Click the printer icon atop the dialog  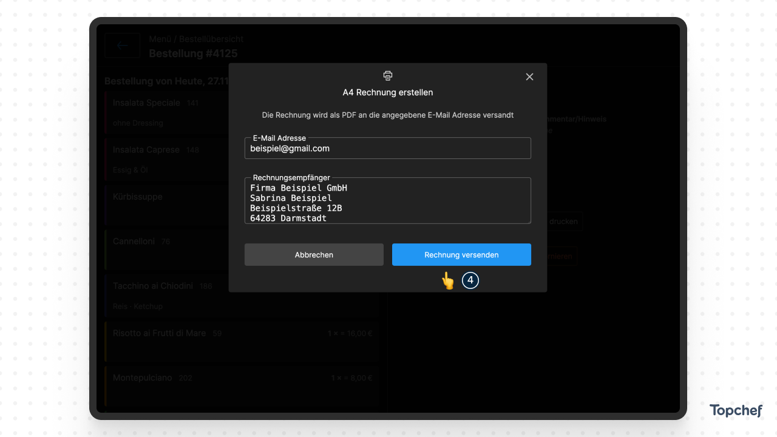coord(388,76)
